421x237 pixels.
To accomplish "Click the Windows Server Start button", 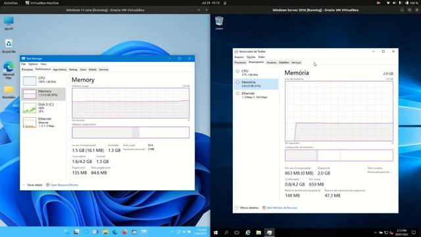I will 216,232.
